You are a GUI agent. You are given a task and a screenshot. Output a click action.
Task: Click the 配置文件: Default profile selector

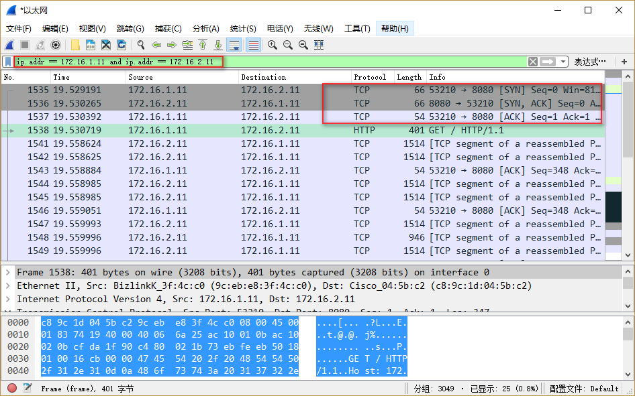(x=584, y=389)
